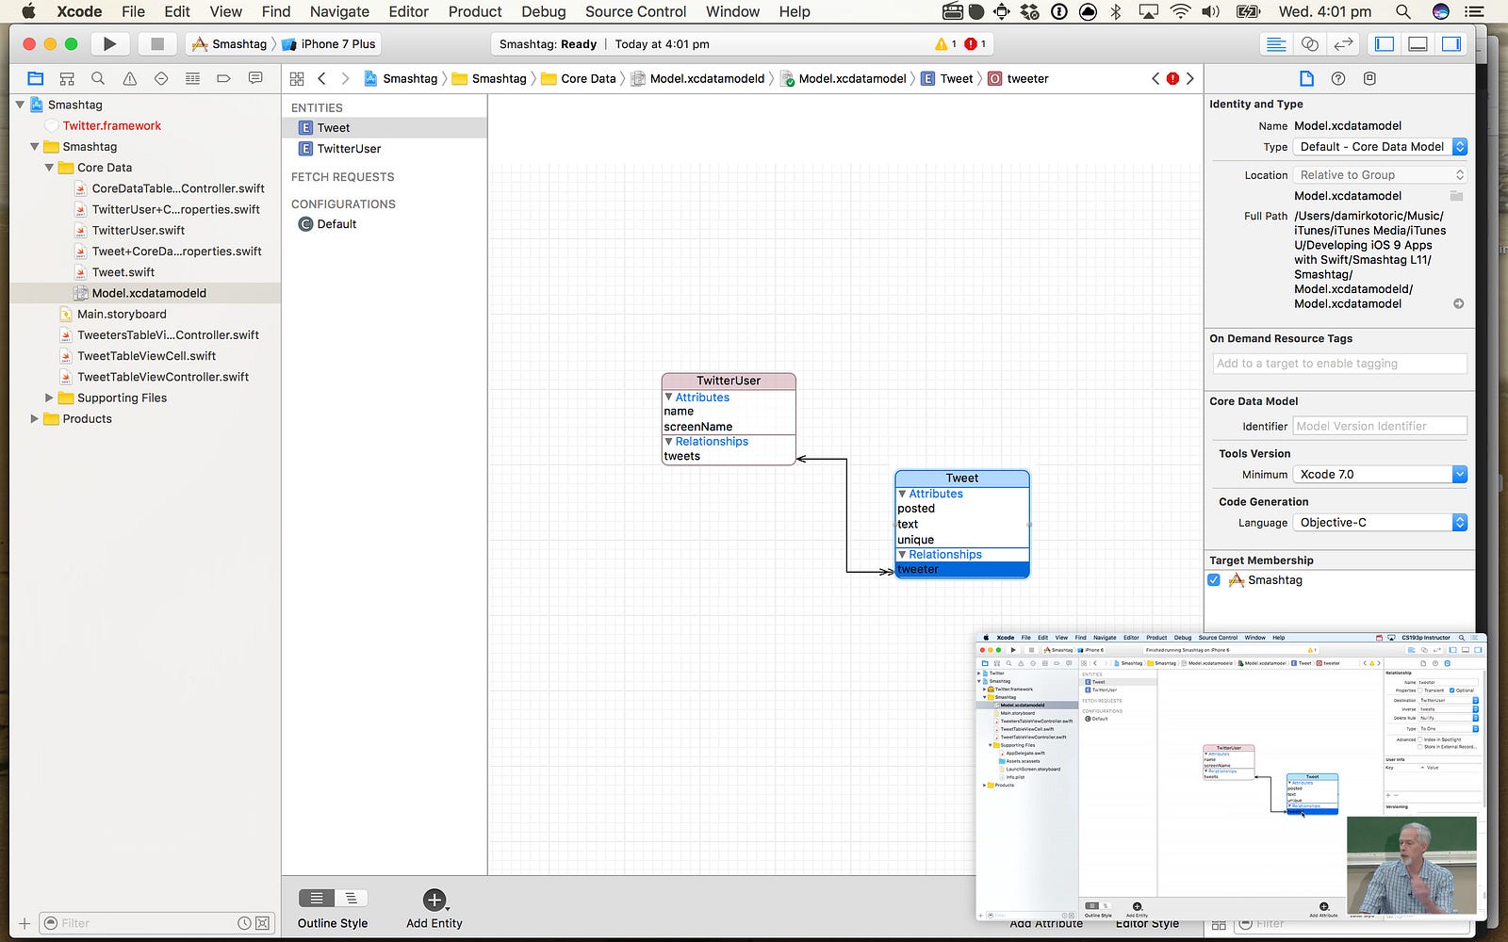This screenshot has width=1508, height=942.
Task: Expand the Products group
Action: click(x=35, y=418)
